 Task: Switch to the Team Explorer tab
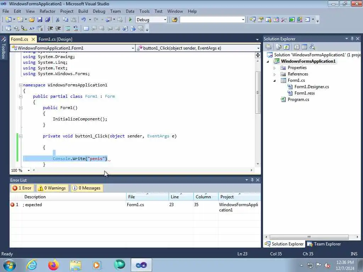pyautogui.click(x=324, y=244)
